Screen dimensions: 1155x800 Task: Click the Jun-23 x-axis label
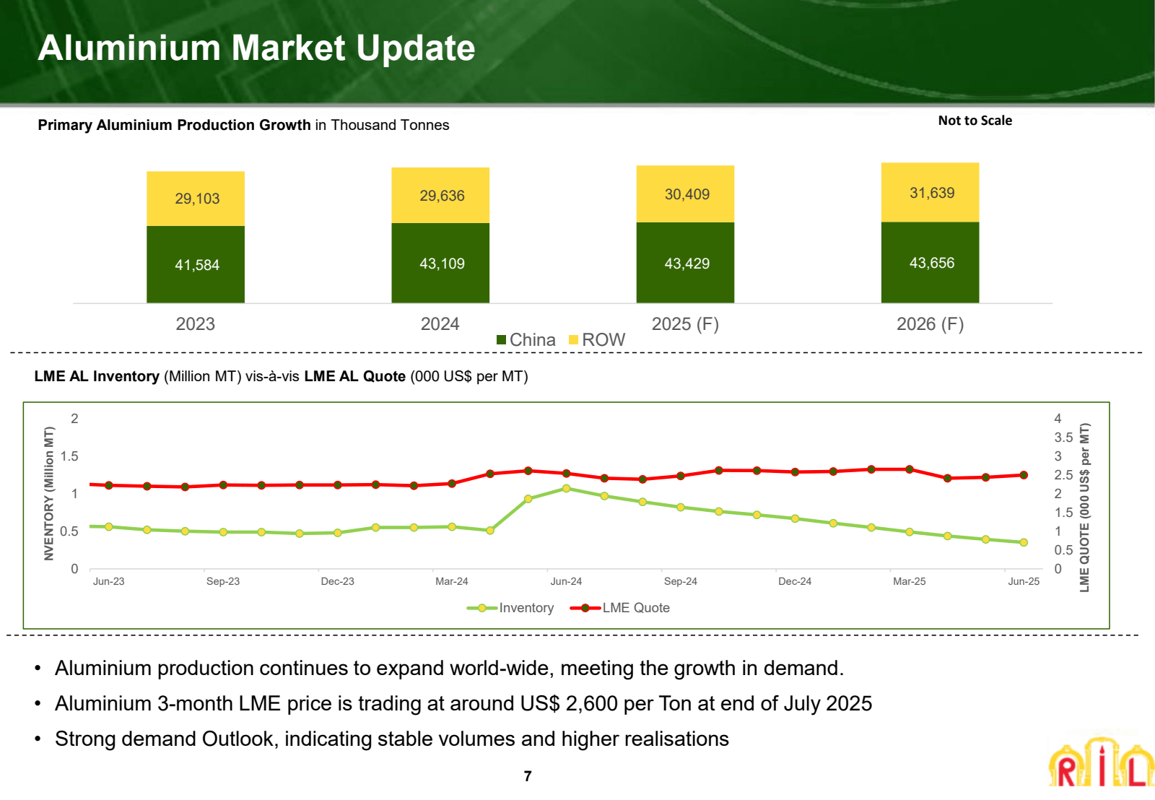(108, 581)
